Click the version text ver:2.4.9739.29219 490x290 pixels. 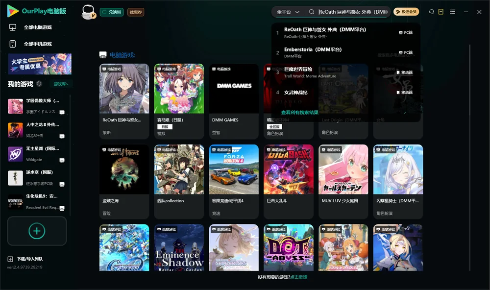24,267
